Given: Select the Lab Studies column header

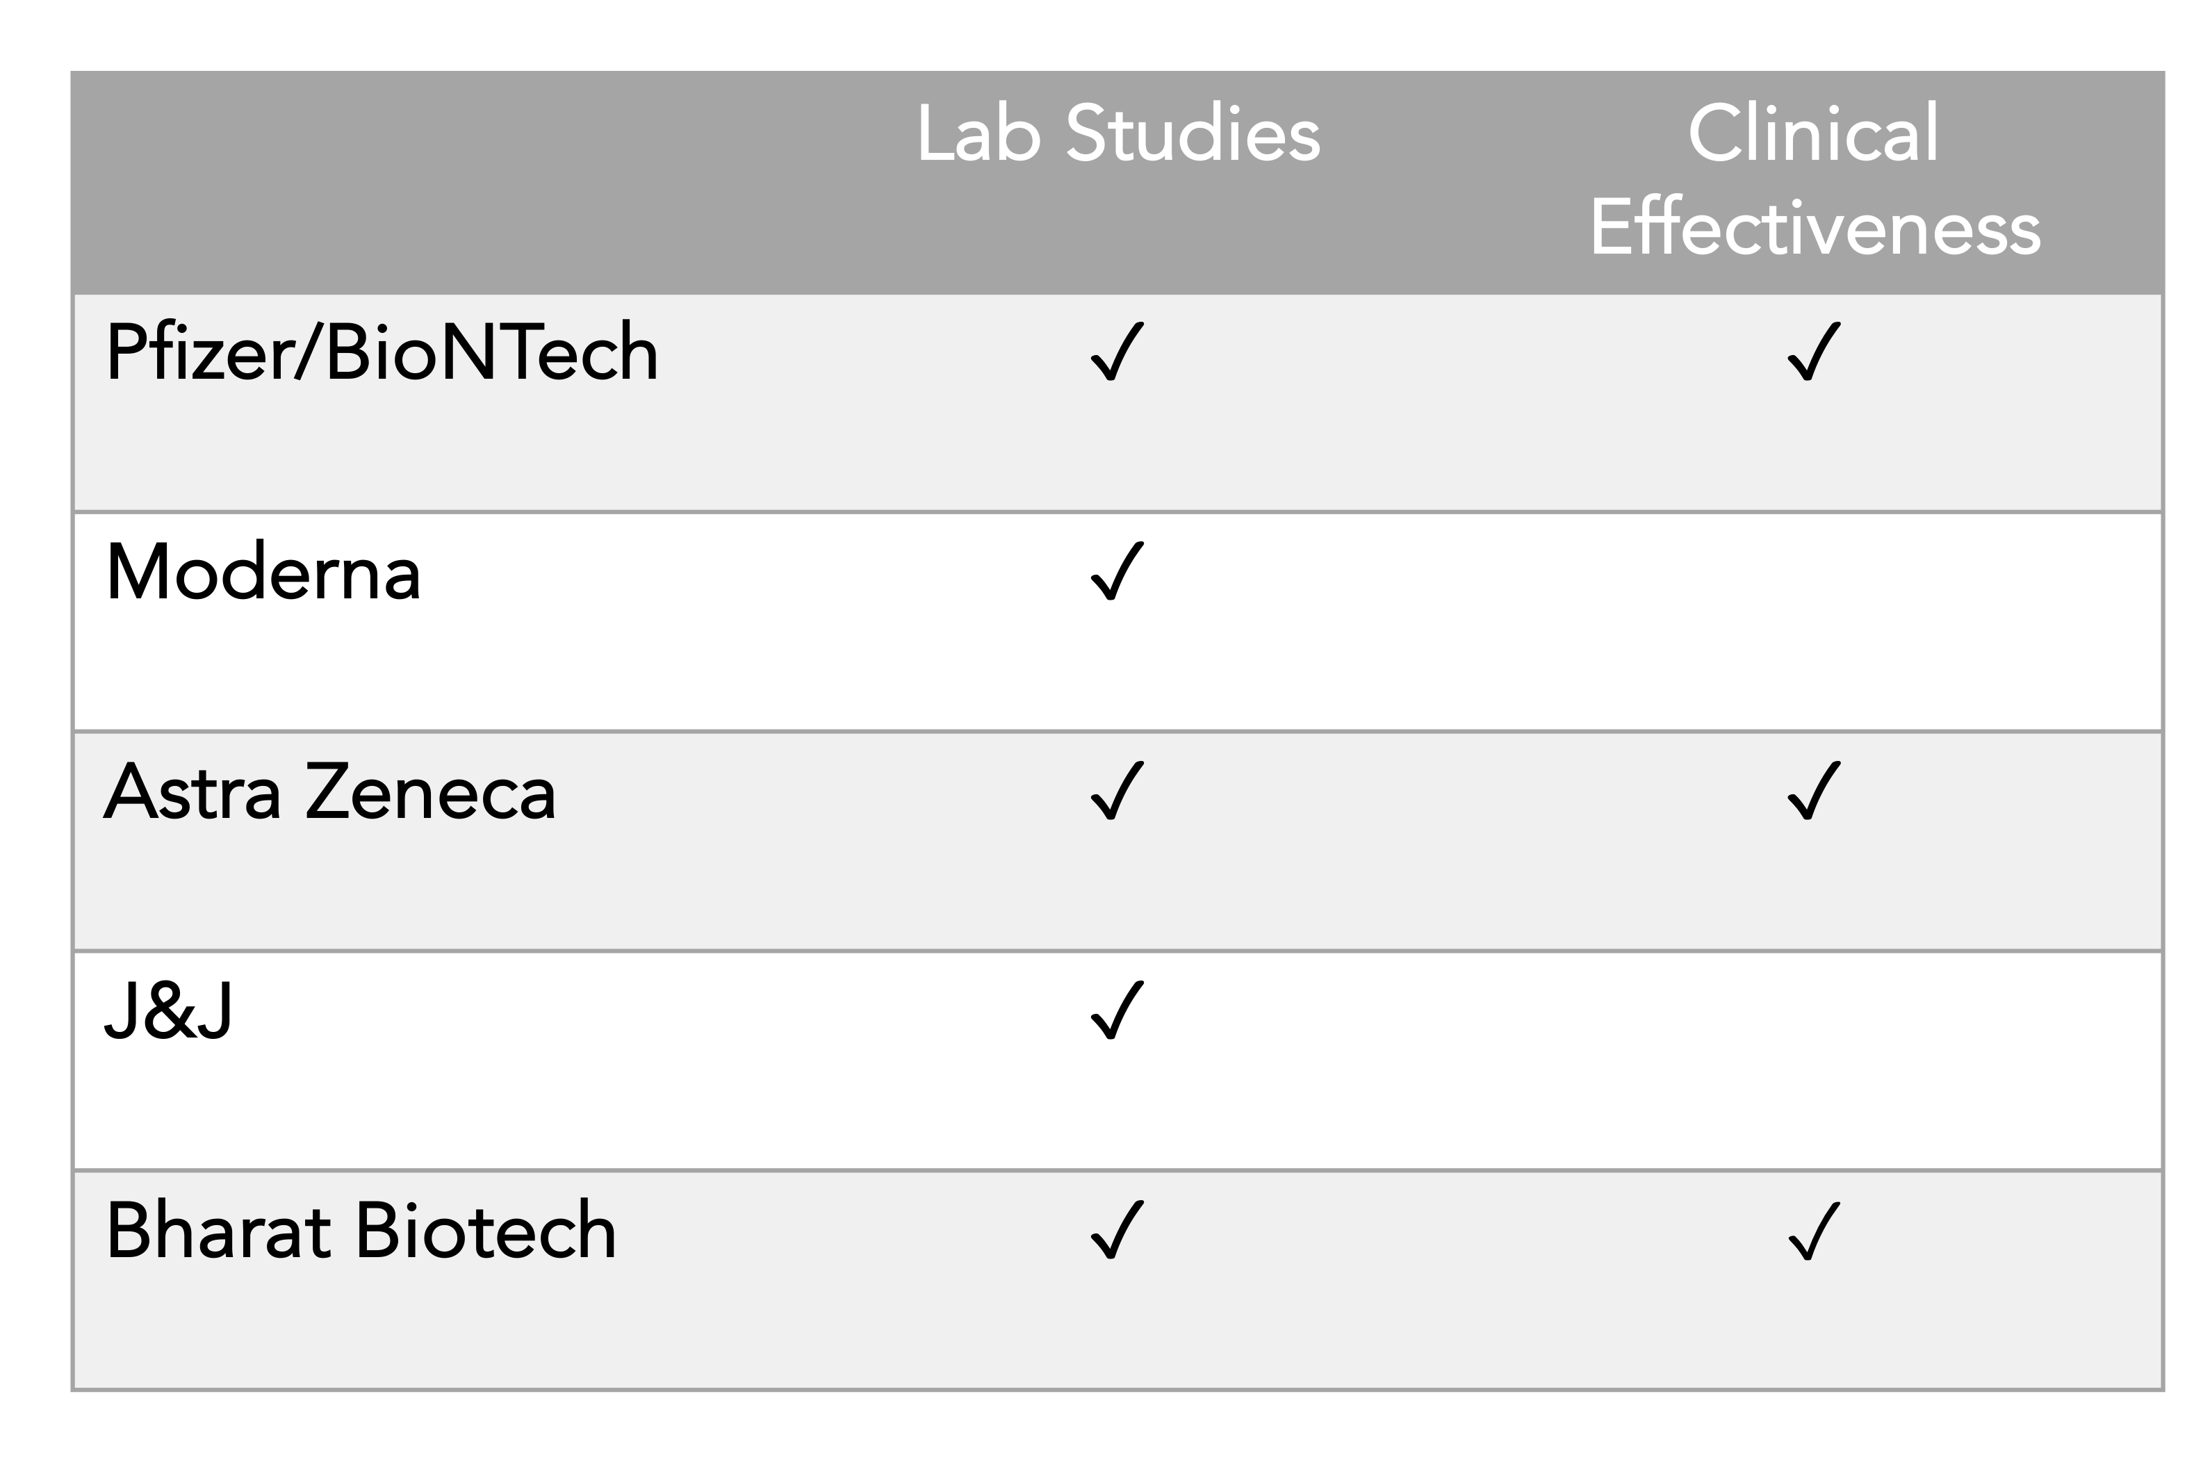Looking at the screenshot, I should [1117, 133].
